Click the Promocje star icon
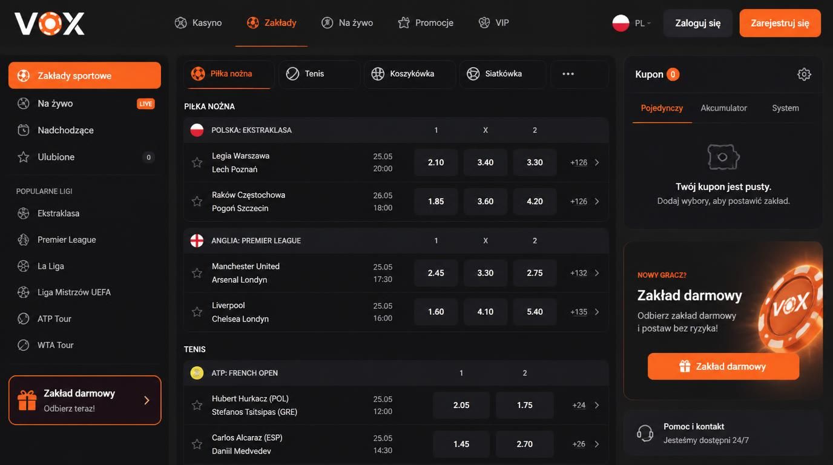Image resolution: width=833 pixels, height=465 pixels. pyautogui.click(x=404, y=23)
